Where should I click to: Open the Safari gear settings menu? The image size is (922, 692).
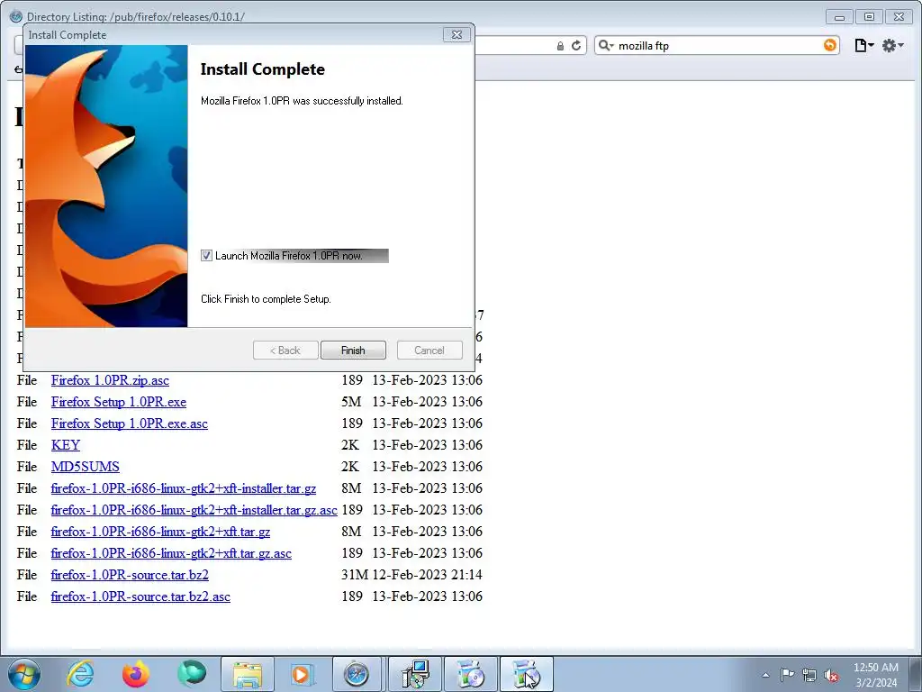pyautogui.click(x=892, y=45)
